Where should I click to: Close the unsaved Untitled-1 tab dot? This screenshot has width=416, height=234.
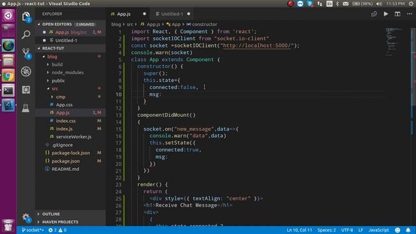[x=188, y=14]
